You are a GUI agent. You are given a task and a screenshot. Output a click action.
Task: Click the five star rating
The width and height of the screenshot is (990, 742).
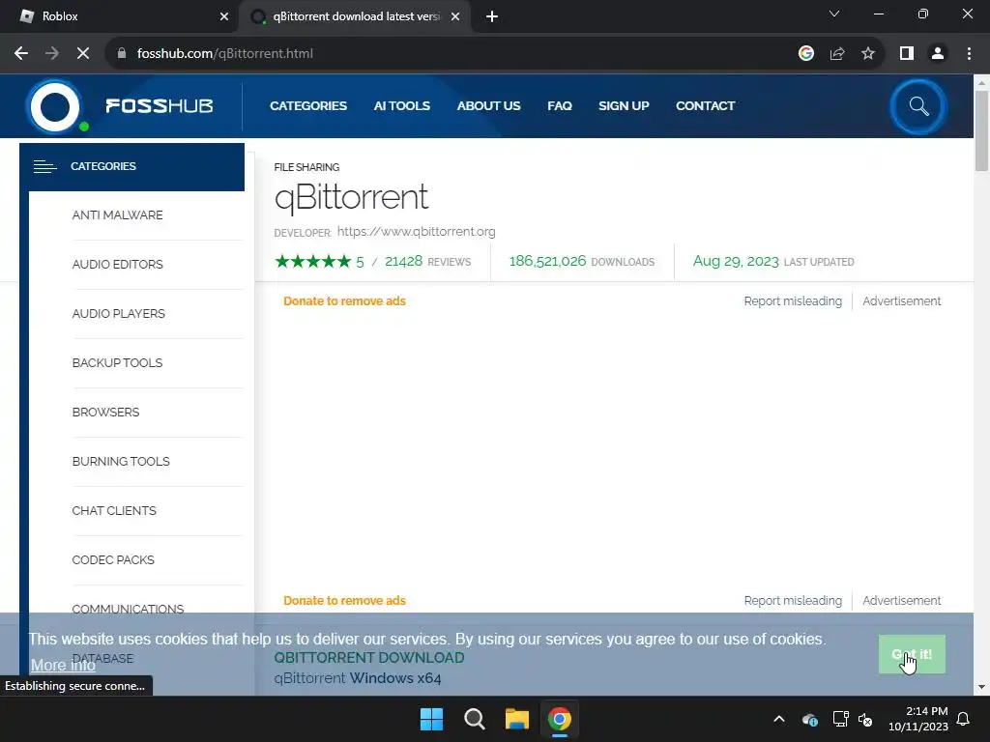[313, 261]
